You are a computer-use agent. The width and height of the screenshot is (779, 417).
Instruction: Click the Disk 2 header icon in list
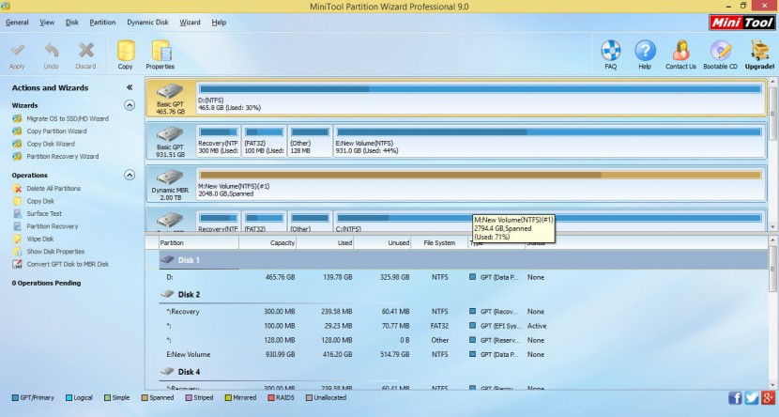(x=167, y=294)
